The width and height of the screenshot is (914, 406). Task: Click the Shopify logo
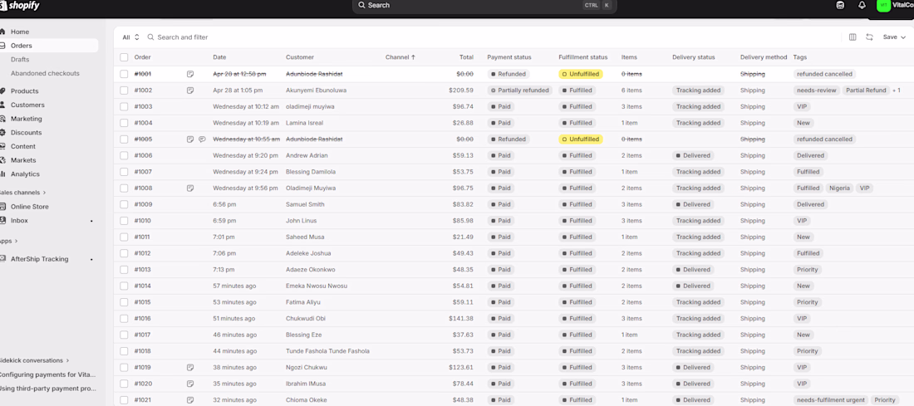(x=20, y=5)
